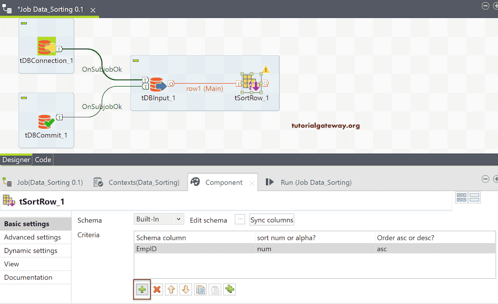Click the Sync columns button
498x304 pixels.
tap(271, 219)
